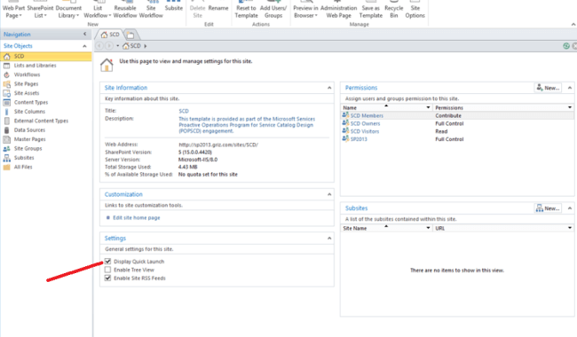Collapse the Customization section chevron
Viewport: 577px width, 337px height.
(329, 194)
